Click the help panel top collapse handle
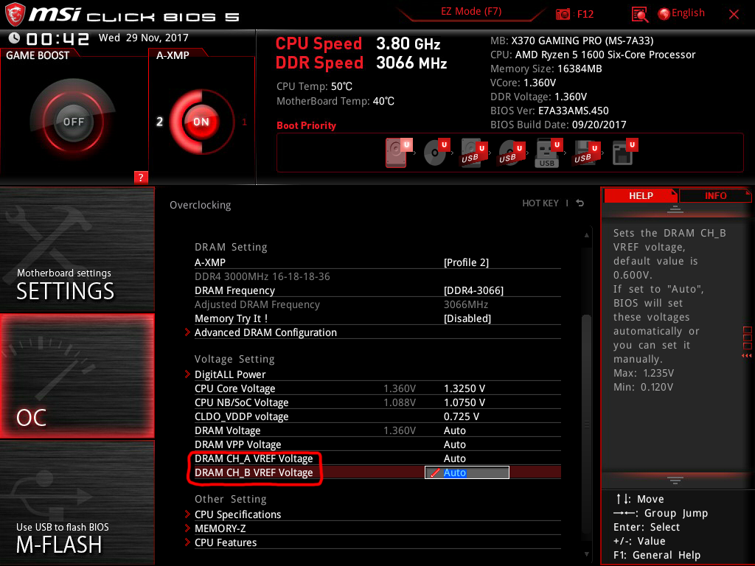Image resolution: width=755 pixels, height=566 pixels. [x=675, y=209]
